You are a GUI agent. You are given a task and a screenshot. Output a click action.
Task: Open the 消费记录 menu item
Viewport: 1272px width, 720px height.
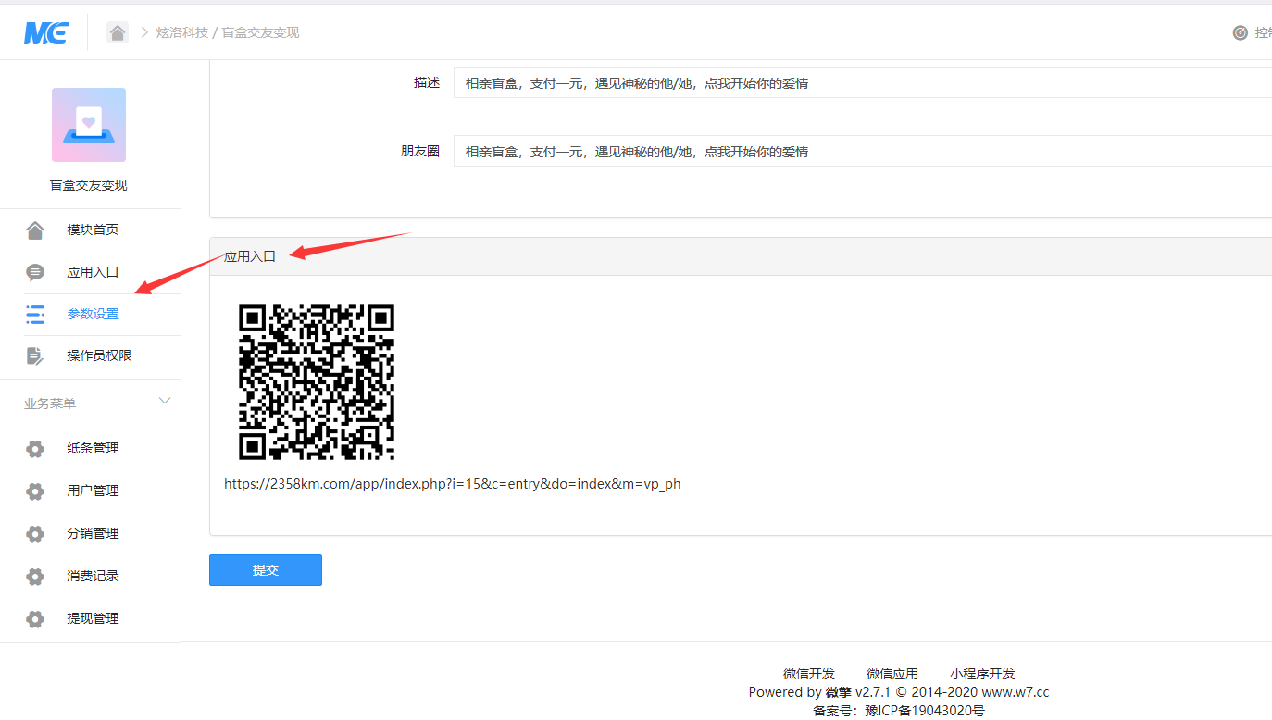click(x=91, y=577)
